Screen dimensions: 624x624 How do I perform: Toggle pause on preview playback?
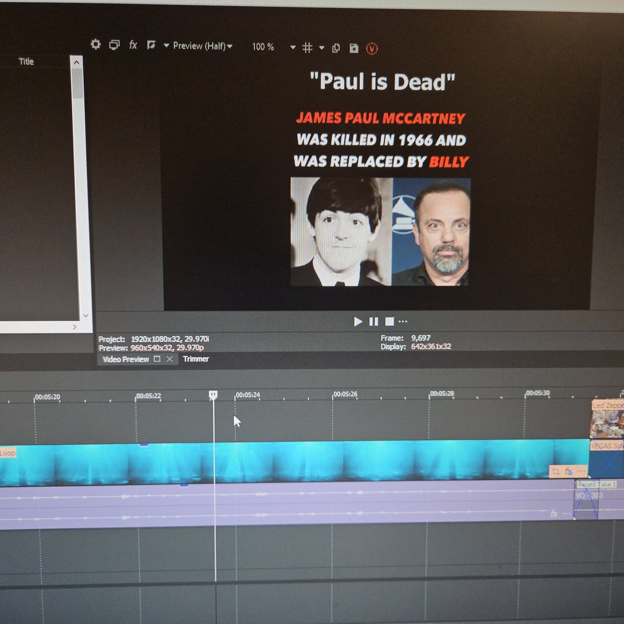click(373, 321)
